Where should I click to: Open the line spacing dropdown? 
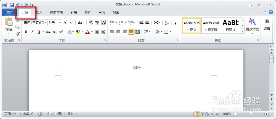pyautogui.click(x=147, y=32)
